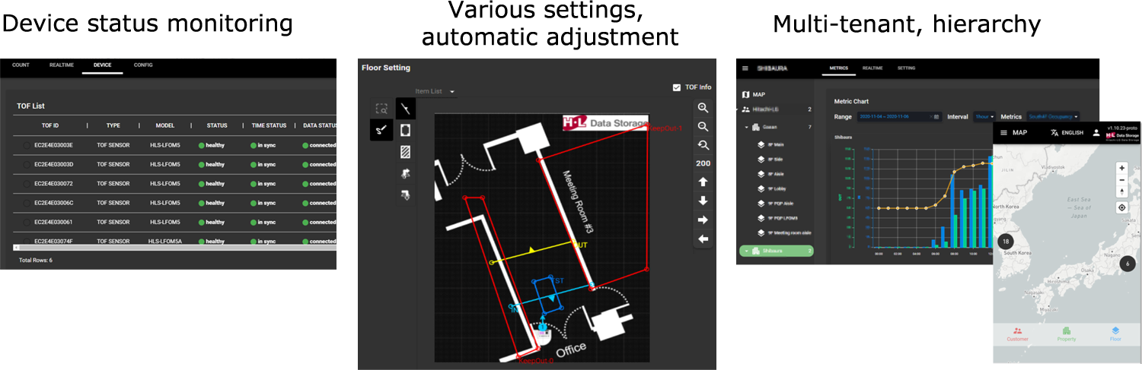Switch to the COUNT tab

[x=21, y=65]
